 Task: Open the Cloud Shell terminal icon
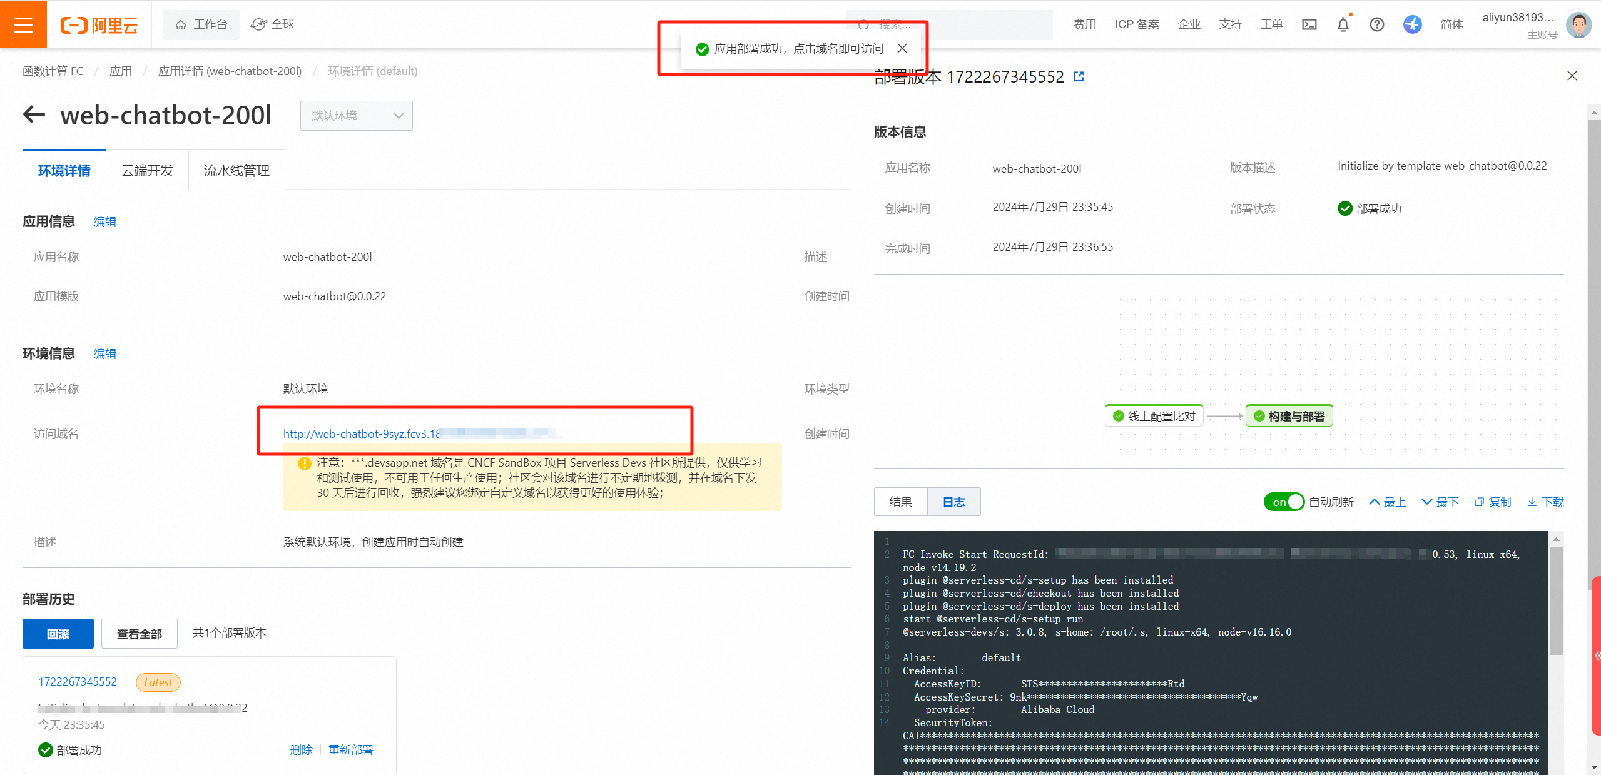coord(1309,24)
